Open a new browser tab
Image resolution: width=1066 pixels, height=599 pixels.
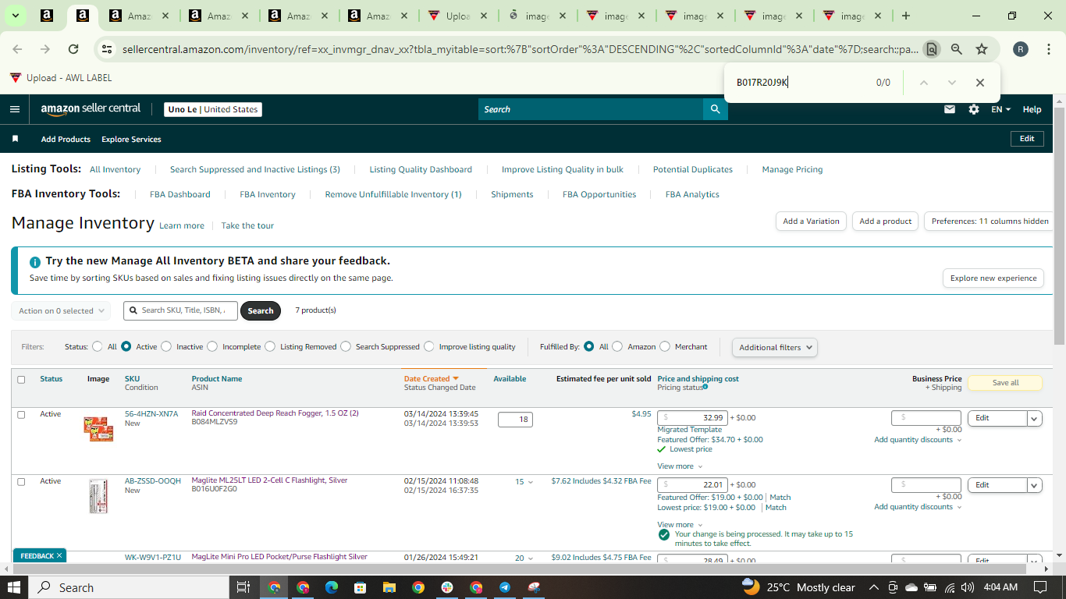tap(906, 16)
